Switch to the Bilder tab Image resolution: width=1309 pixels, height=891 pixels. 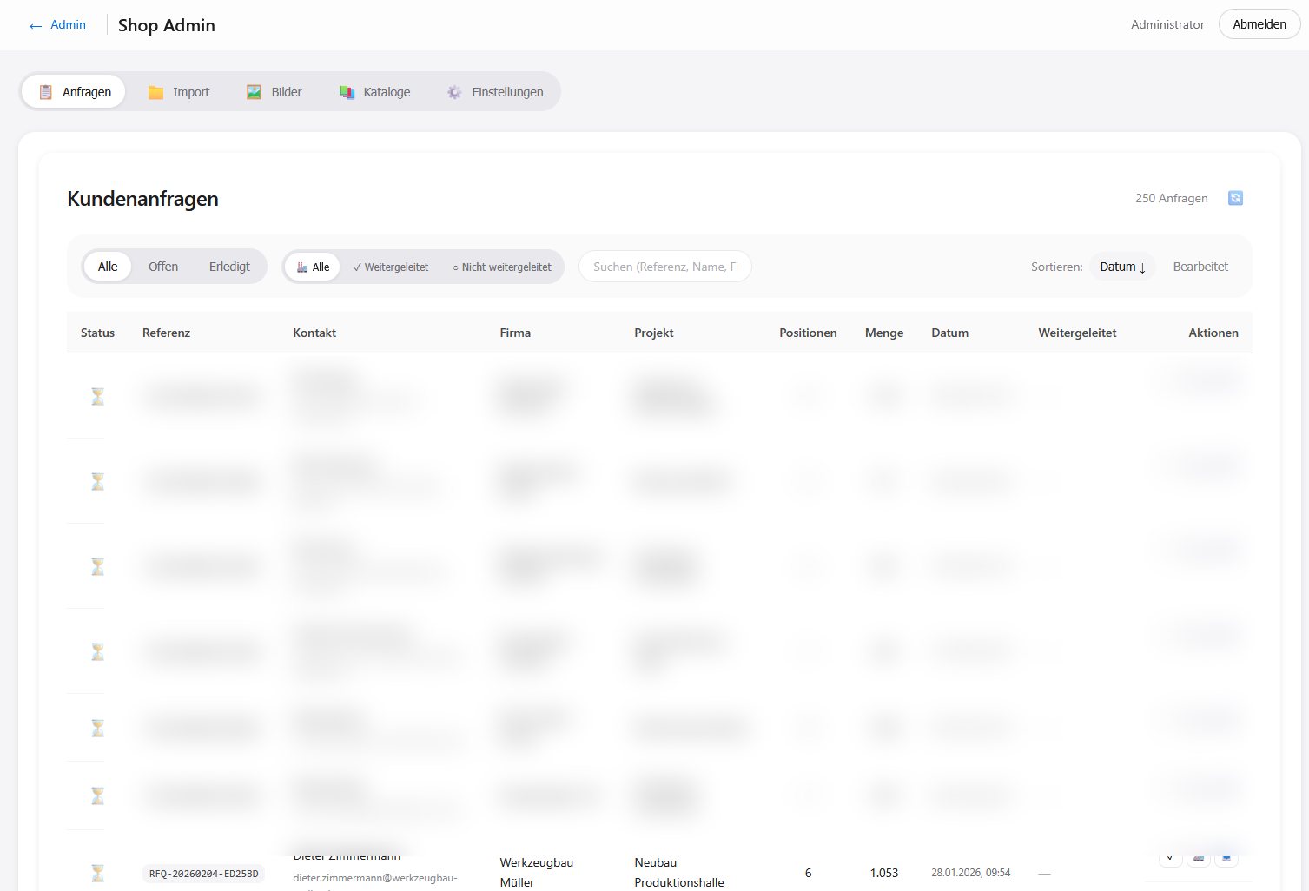(274, 92)
